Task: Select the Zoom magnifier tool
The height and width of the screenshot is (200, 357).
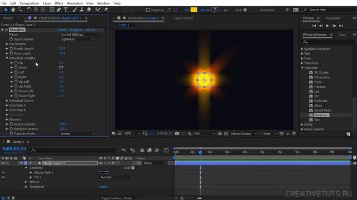Action: [x=20, y=10]
